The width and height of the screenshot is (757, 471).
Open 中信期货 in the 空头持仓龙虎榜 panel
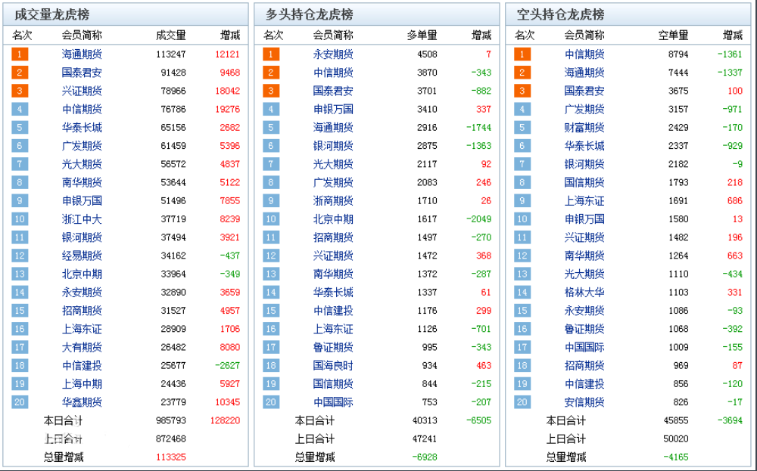tap(584, 54)
